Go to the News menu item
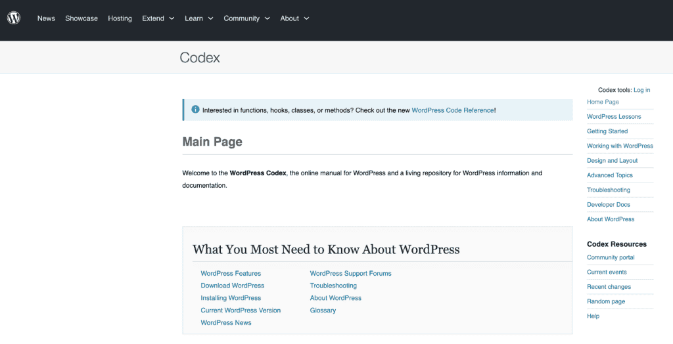 pyautogui.click(x=46, y=18)
